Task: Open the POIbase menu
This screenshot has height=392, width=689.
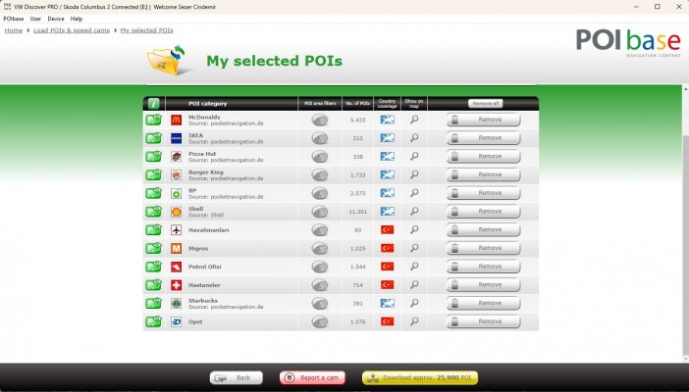Action: coord(14,19)
